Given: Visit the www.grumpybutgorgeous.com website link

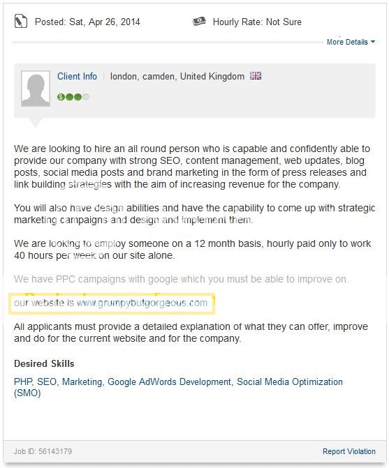Looking at the screenshot, I should (142, 303).
